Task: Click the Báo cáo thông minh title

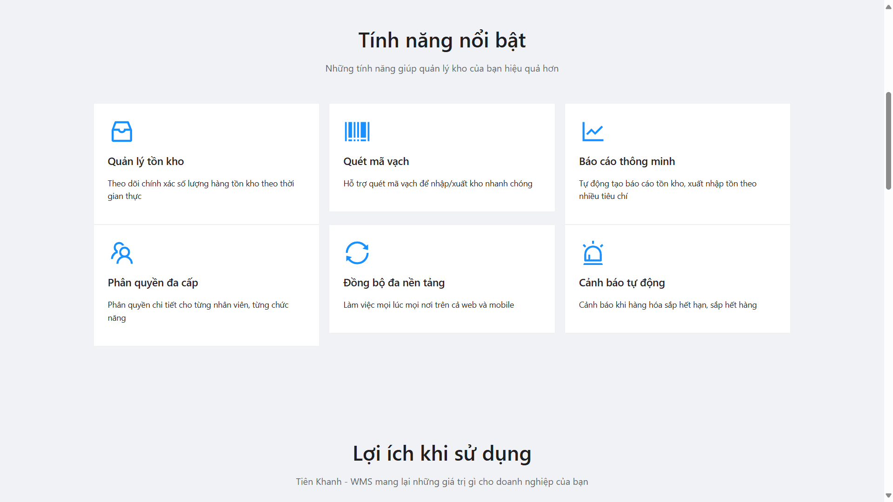Action: (x=626, y=161)
